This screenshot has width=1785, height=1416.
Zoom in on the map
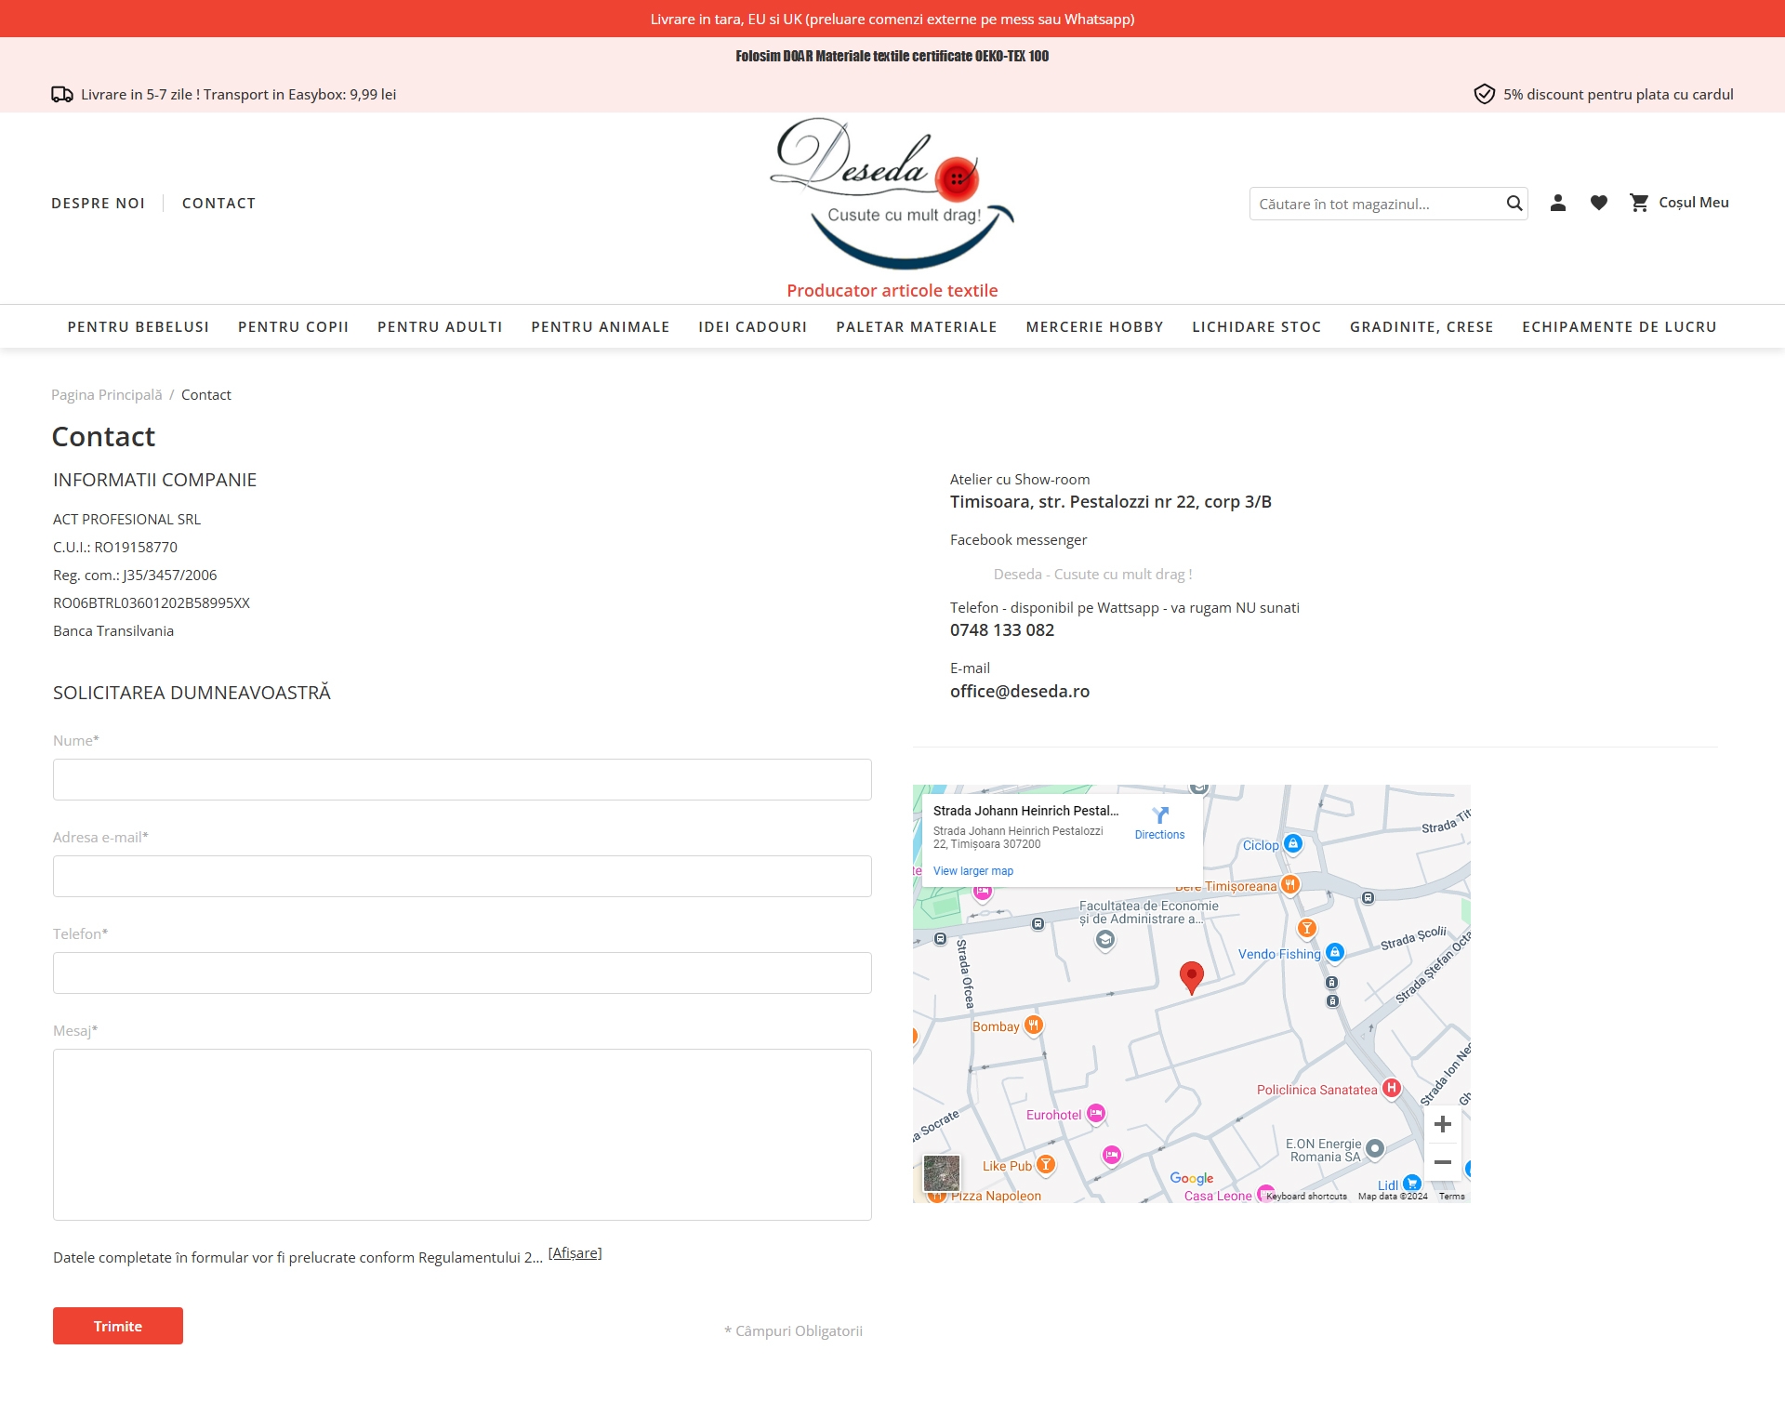(x=1442, y=1124)
